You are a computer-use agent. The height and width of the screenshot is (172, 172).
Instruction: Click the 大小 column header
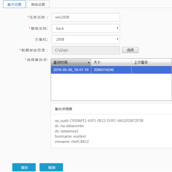[111, 62]
